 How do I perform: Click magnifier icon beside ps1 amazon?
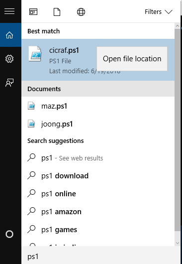tap(31, 211)
